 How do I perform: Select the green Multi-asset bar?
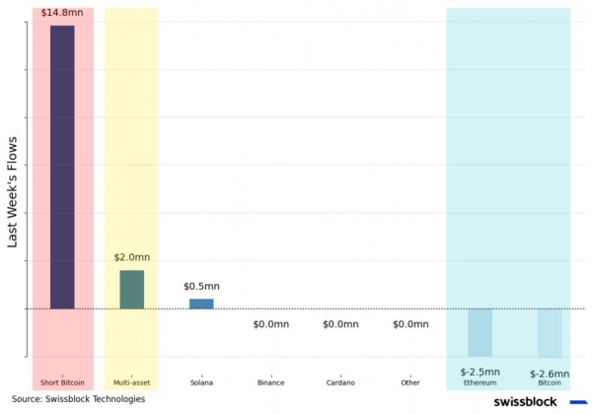click(x=131, y=289)
